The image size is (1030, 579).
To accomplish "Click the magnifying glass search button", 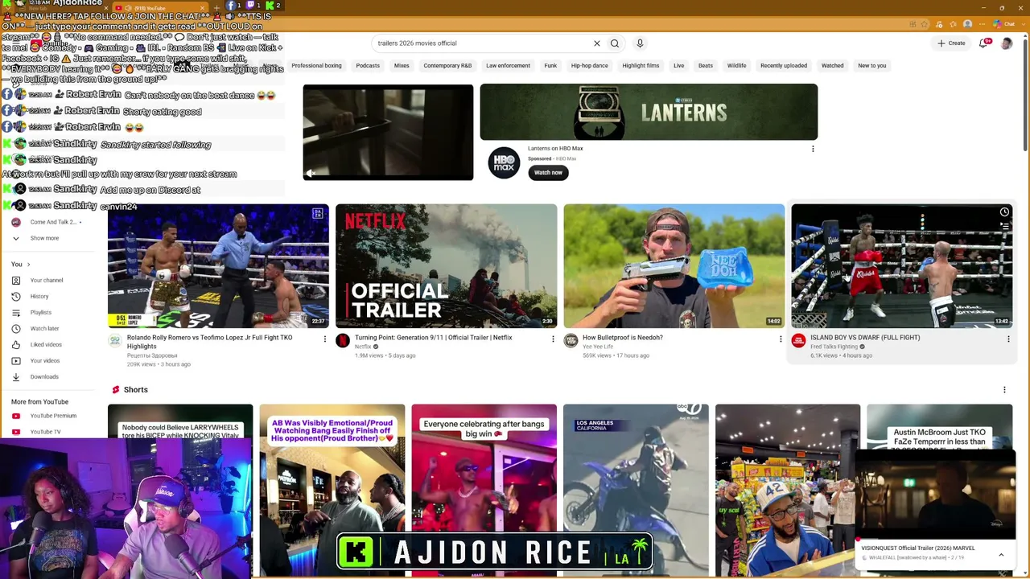I will [x=615, y=43].
